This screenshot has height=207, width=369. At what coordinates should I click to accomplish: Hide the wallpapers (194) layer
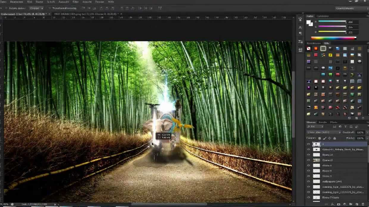click(309, 181)
